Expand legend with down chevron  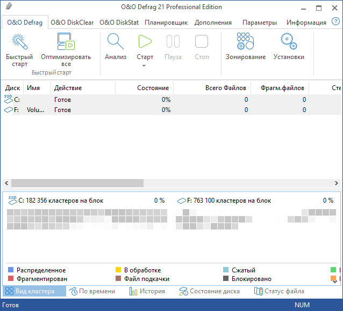coord(335,282)
